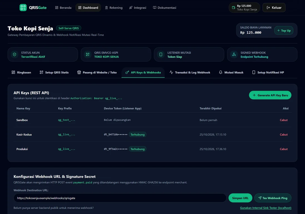The height and width of the screenshot is (214, 305).
Task: Click the Simpan URL button
Action: [240, 198]
